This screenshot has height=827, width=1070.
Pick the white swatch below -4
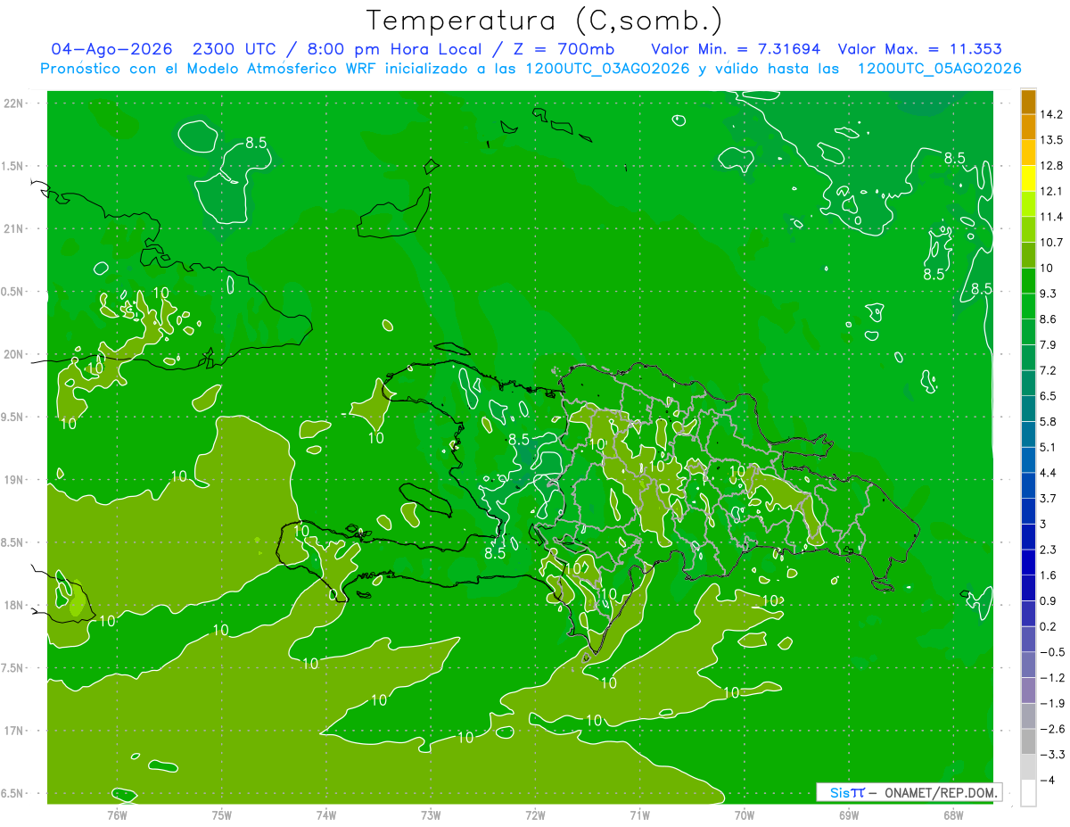[x=1028, y=793]
